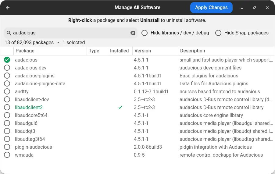The image size is (275, 174).
Task: Click the libaudqt3 package name
Action: pyautogui.click(x=25, y=131)
